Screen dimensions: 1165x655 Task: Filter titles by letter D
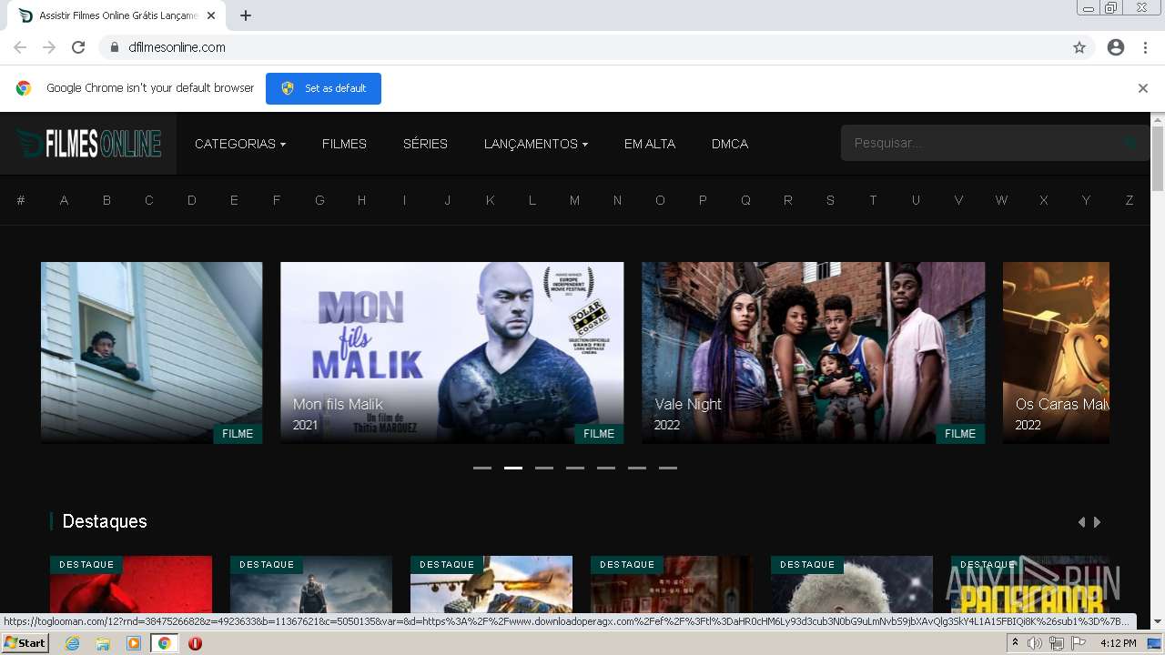click(x=192, y=200)
